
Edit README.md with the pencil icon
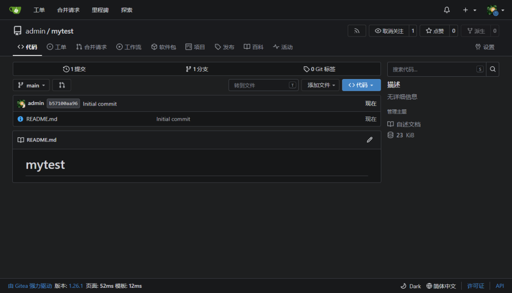(x=370, y=140)
